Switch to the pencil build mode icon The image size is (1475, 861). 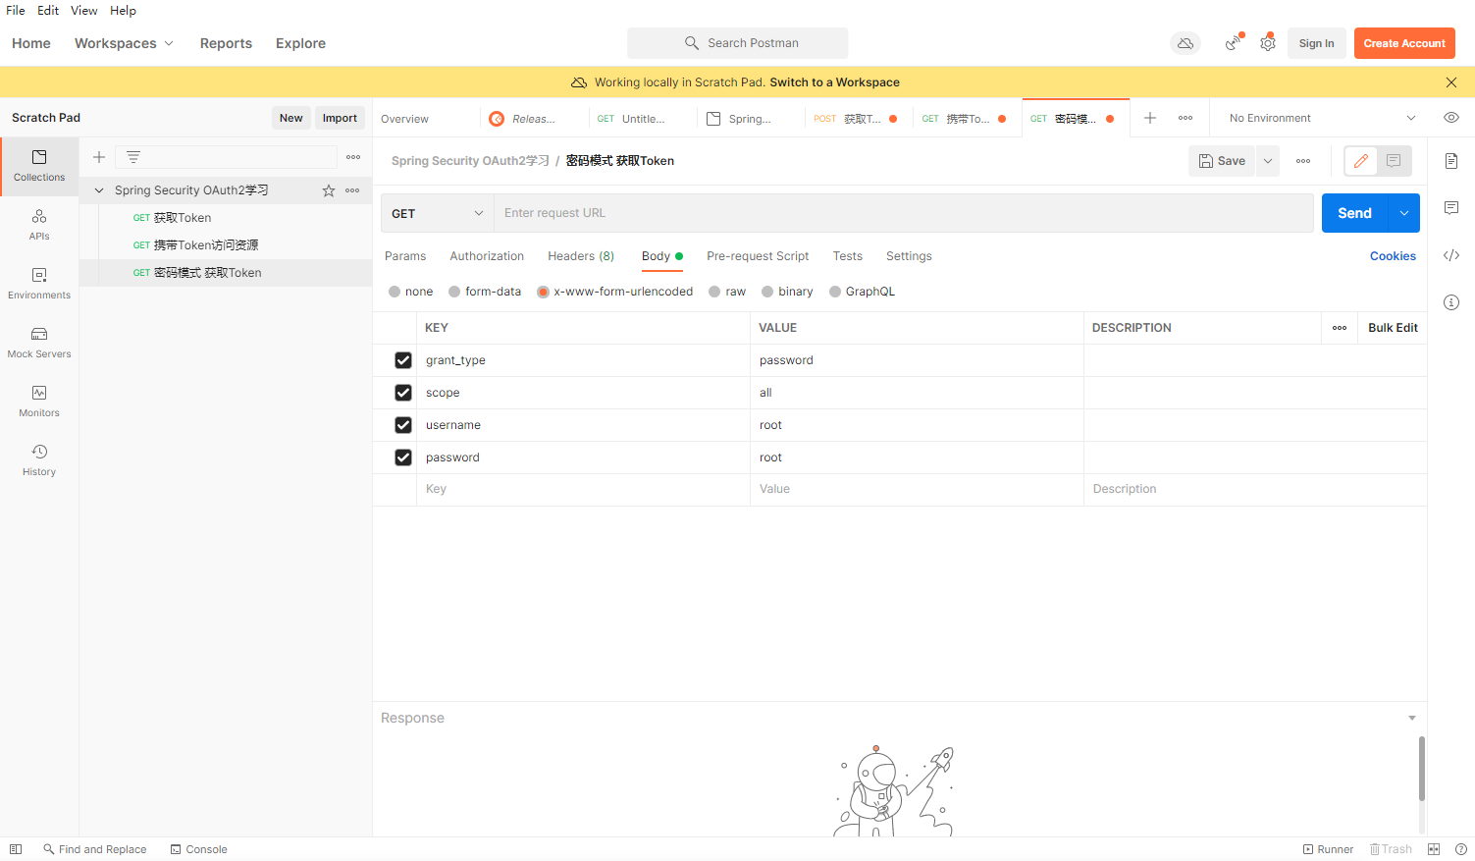[1361, 161]
